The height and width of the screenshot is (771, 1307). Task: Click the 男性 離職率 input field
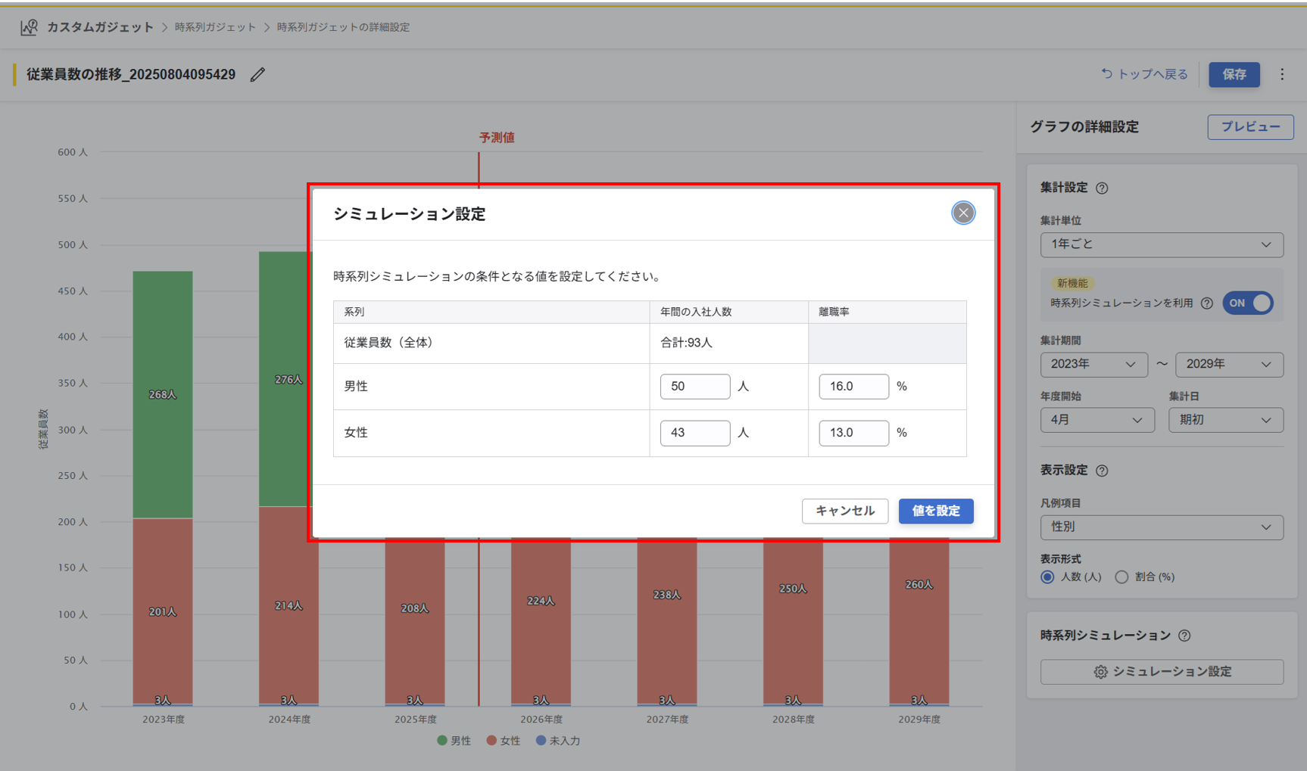pyautogui.click(x=853, y=387)
